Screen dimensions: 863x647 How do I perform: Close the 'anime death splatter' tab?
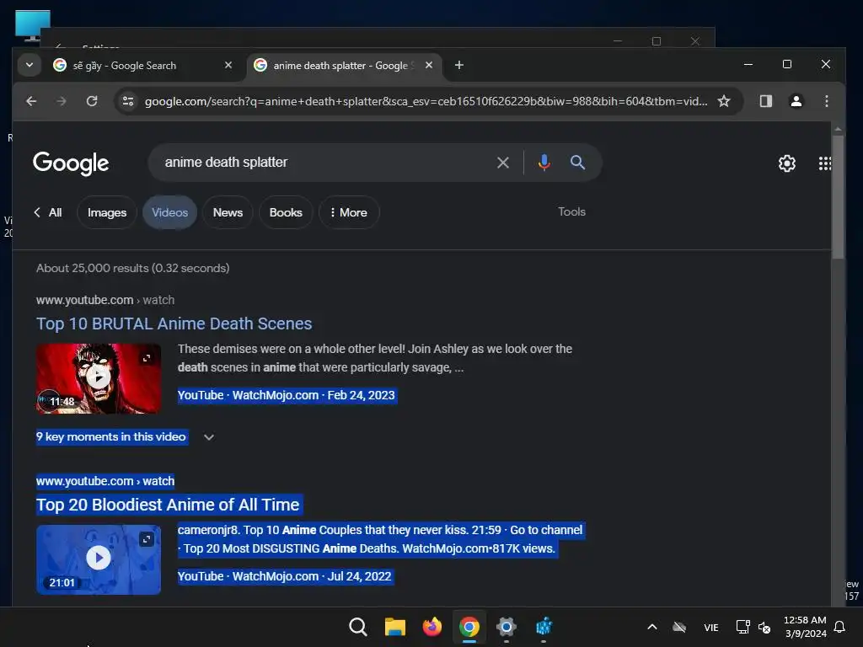click(429, 66)
